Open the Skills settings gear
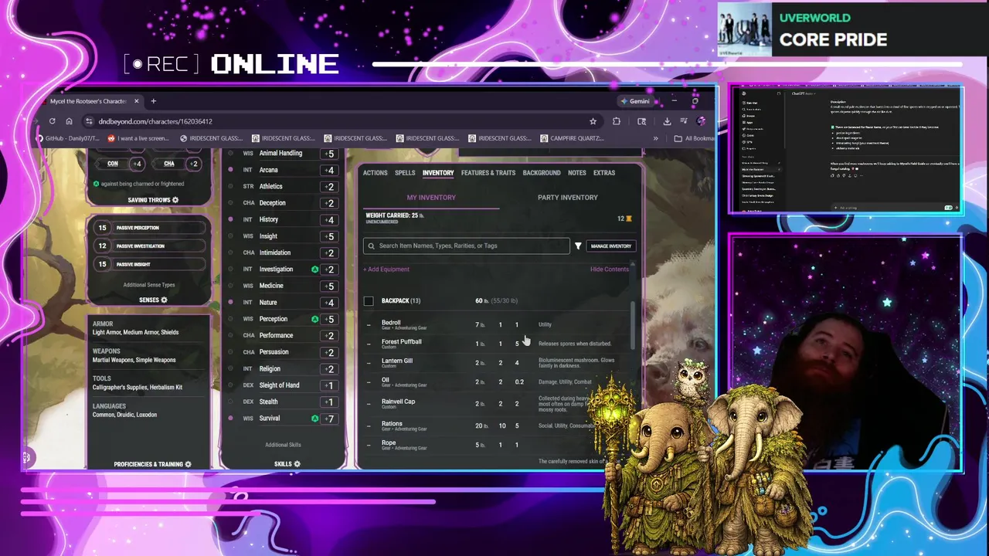 [x=297, y=464]
